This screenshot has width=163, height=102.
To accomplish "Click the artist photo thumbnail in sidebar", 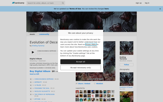I will [127, 48].
